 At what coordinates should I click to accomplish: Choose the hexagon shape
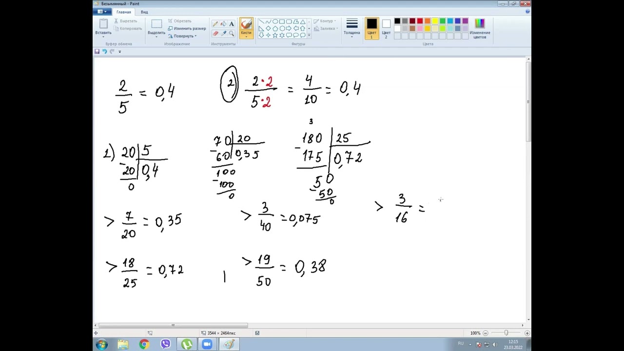282,28
